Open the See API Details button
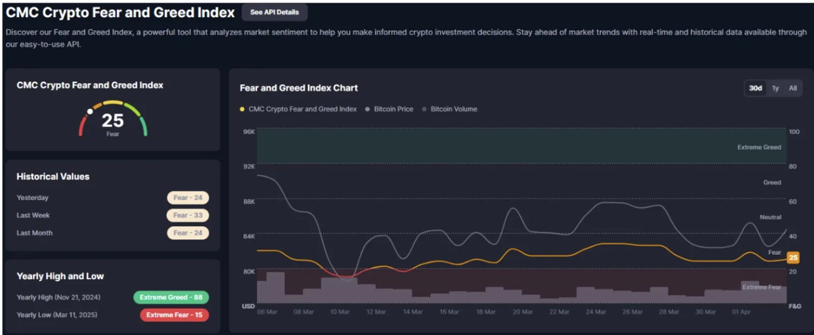This screenshot has height=335, width=814. pyautogui.click(x=274, y=12)
